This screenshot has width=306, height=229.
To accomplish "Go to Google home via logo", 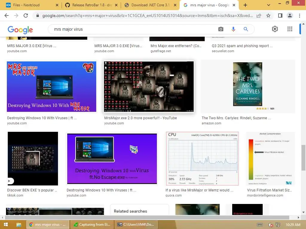I will click(20, 30).
